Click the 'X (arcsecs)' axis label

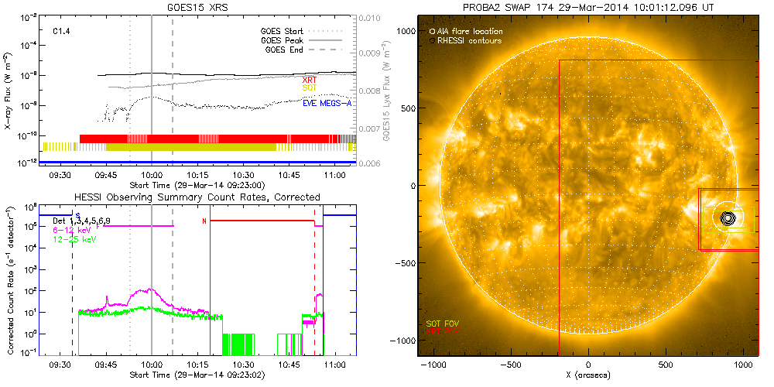click(588, 375)
